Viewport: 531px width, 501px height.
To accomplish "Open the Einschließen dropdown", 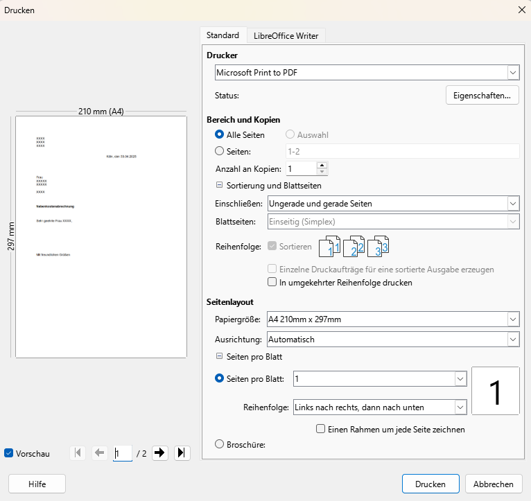I will click(x=394, y=204).
